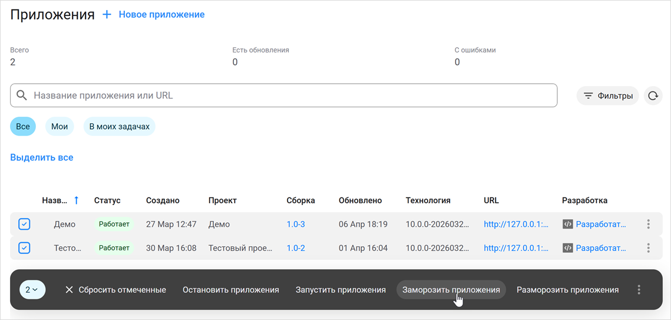Viewport: 671px width, 320px height.
Task: Open build link 1.0-2
Action: click(296, 248)
